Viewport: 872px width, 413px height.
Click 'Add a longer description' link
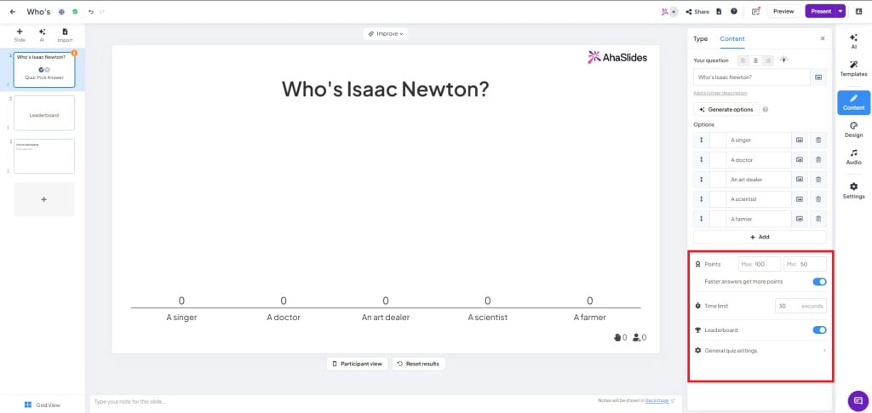[720, 93]
